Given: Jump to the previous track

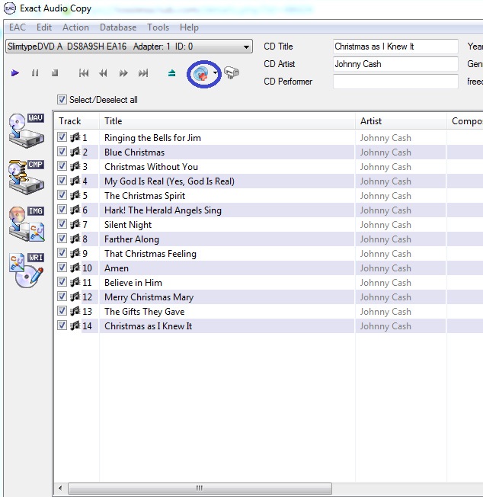Looking at the screenshot, I should click(84, 73).
